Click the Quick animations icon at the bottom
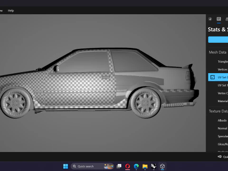This screenshot has height=171, width=228. [x=219, y=157]
